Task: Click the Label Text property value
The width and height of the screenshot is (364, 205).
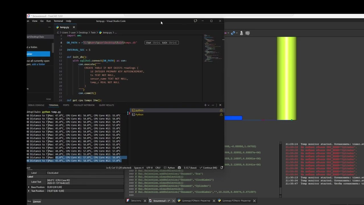Action: [85, 182]
